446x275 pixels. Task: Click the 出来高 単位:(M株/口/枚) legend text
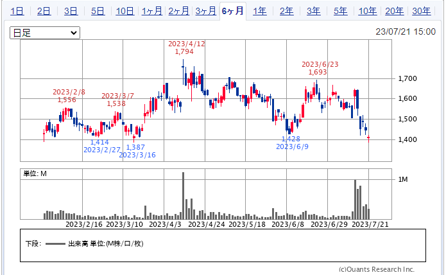pos(105,244)
